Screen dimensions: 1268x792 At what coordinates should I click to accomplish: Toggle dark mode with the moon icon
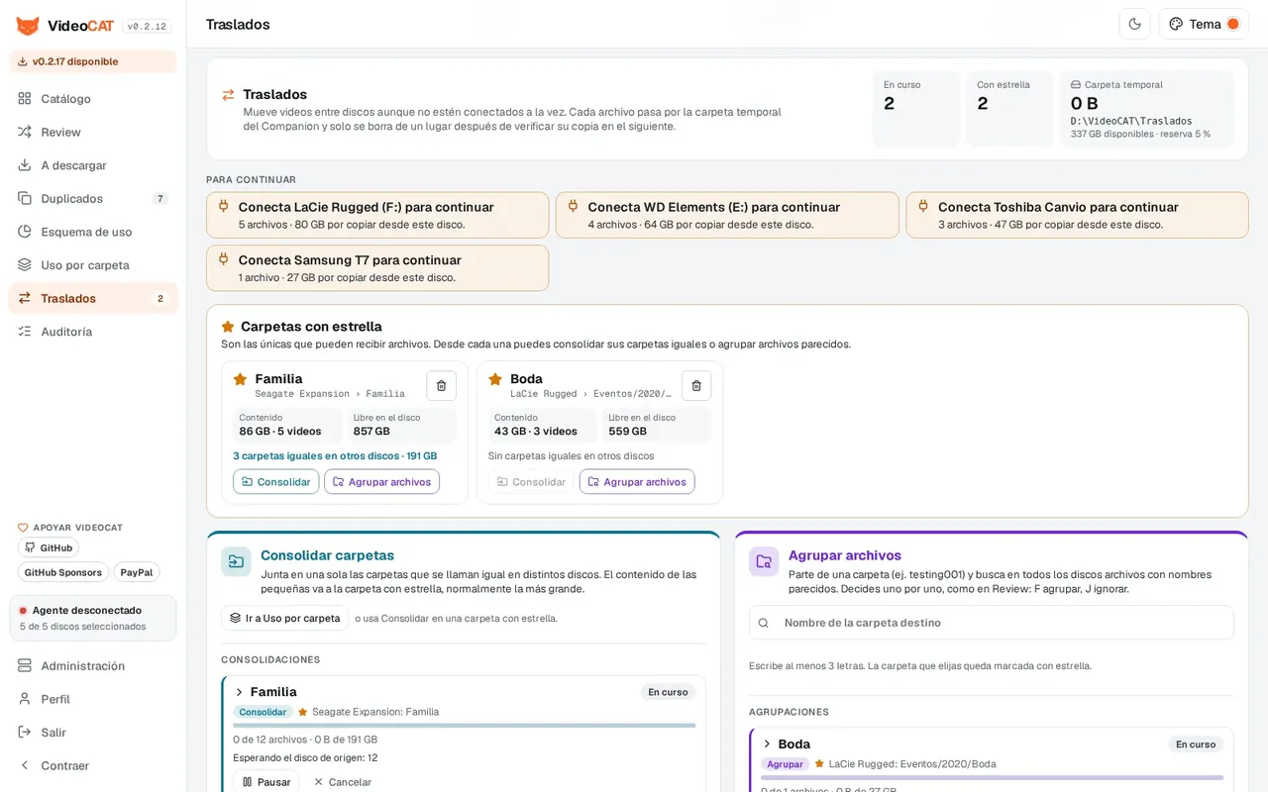(1134, 24)
